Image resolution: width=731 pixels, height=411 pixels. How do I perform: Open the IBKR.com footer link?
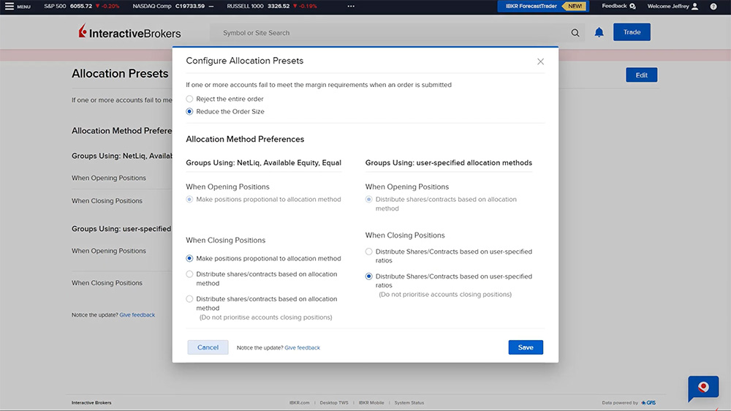point(299,403)
